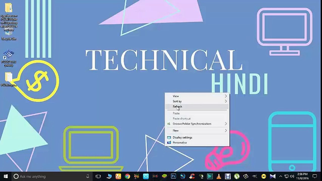Expand the New submenu
The height and width of the screenshot is (181, 322).
197,130
